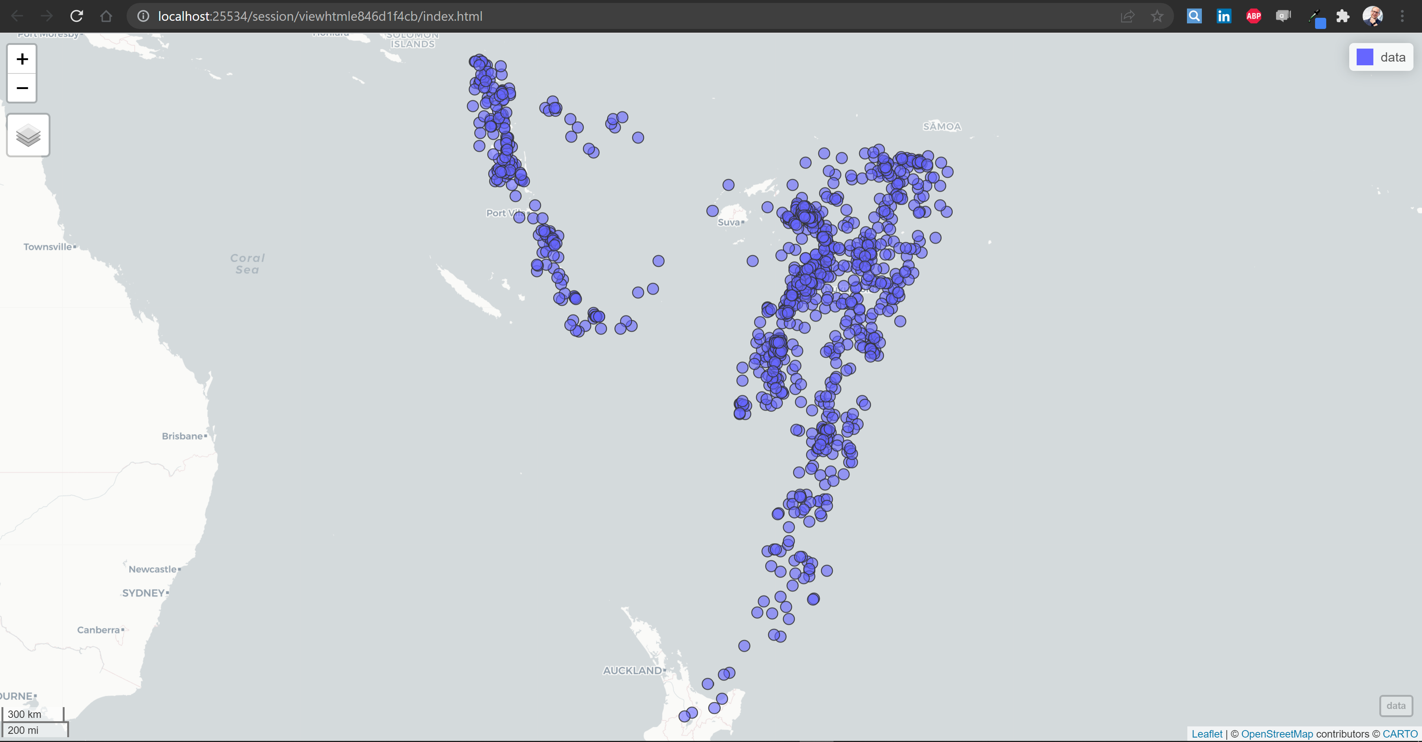The height and width of the screenshot is (742, 1422).
Task: Go to browser home page icon
Action: click(x=106, y=16)
